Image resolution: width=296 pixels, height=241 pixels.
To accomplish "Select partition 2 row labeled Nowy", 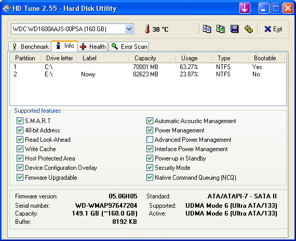I will pyautogui.click(x=148, y=74).
